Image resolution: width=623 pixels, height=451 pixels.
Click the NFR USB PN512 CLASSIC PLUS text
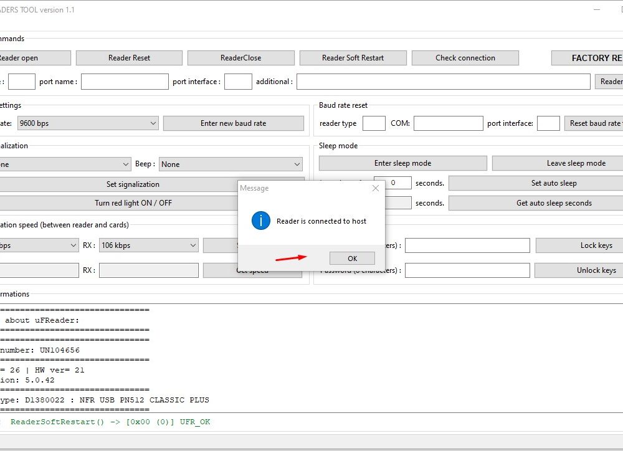tap(145, 400)
